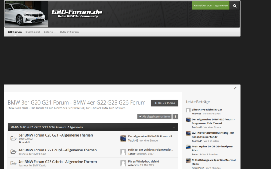The height and width of the screenshot is (169, 271).
Task: Click the Neues Thema button
Action: [164, 103]
